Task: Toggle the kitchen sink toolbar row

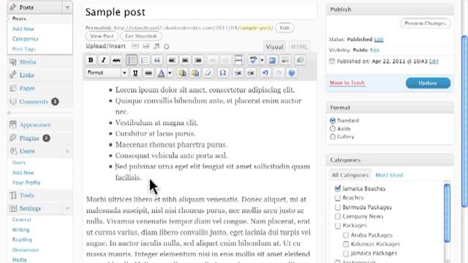Action: (x=285, y=60)
